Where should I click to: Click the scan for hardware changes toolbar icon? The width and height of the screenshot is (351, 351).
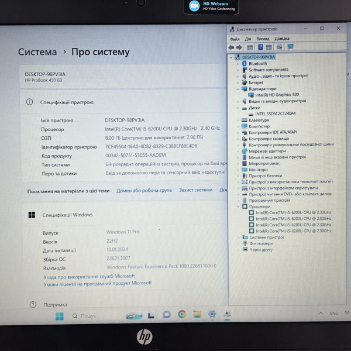pos(280,47)
